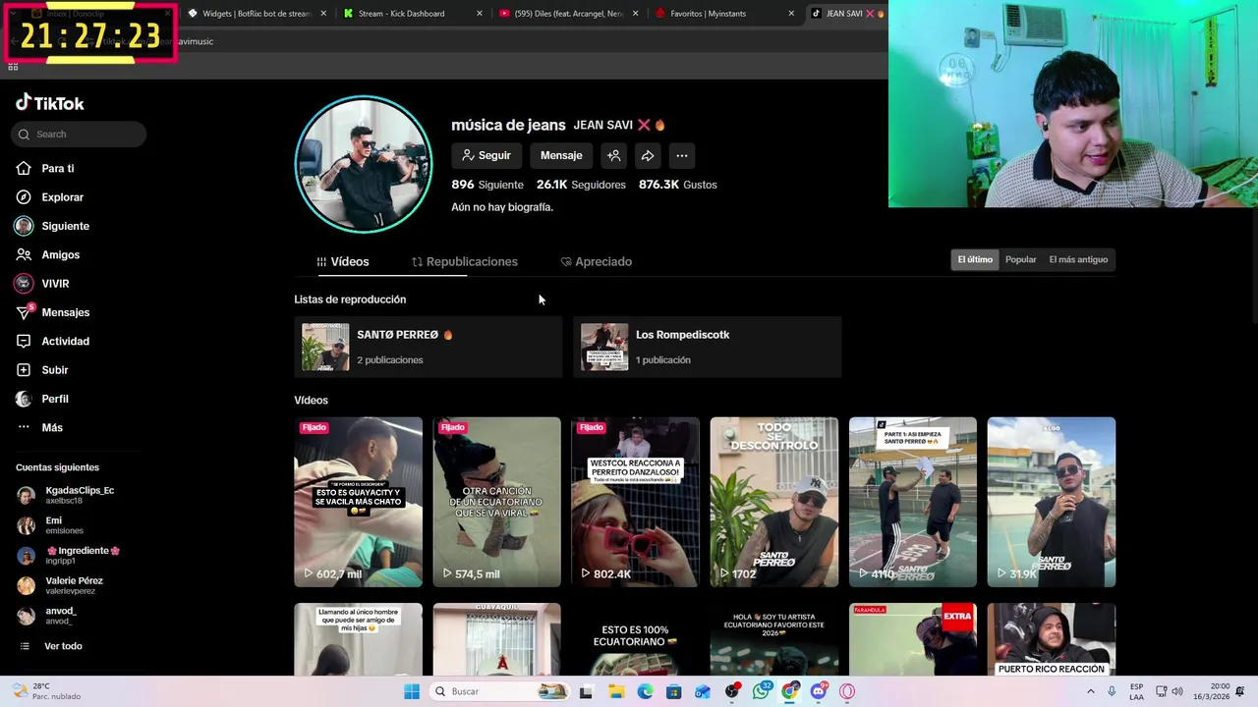The image size is (1258, 707).
Task: Open Microsoft Store from taskbar
Action: point(673,691)
